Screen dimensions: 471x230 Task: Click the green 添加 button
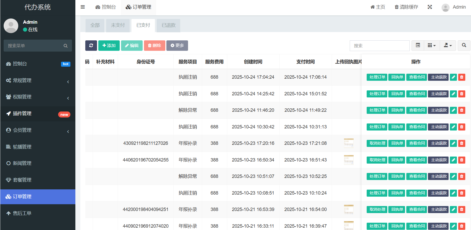coord(109,46)
